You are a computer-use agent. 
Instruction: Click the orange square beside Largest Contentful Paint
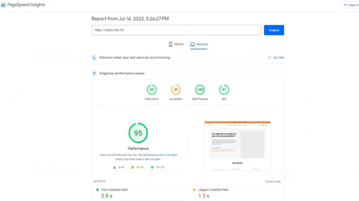tap(194, 190)
